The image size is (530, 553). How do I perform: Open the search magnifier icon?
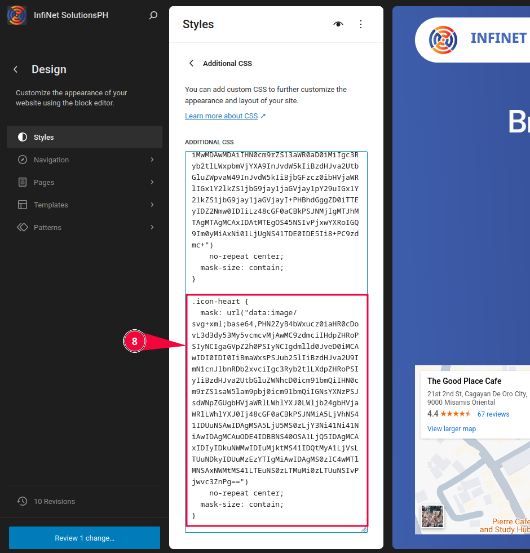pos(153,16)
